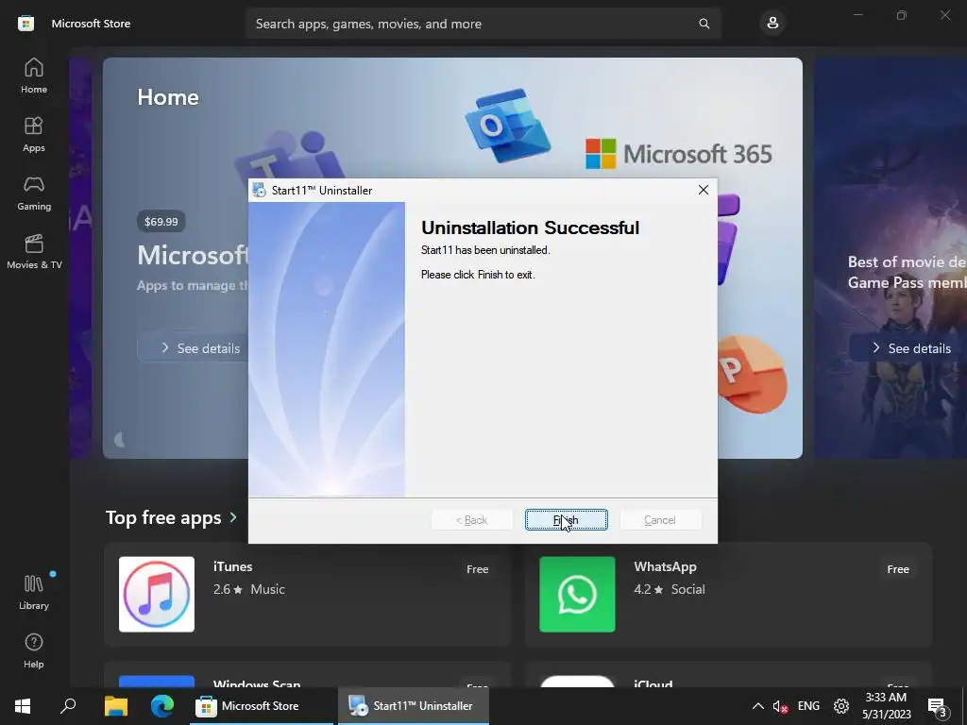Image resolution: width=967 pixels, height=725 pixels.
Task: Open Apps section in Microsoft Store sidebar
Action: tap(34, 134)
